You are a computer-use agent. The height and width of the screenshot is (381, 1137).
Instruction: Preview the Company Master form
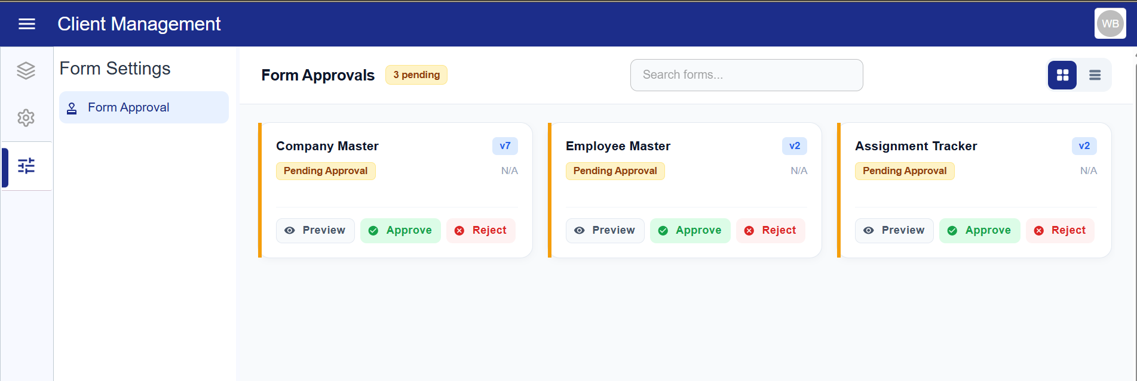point(315,231)
